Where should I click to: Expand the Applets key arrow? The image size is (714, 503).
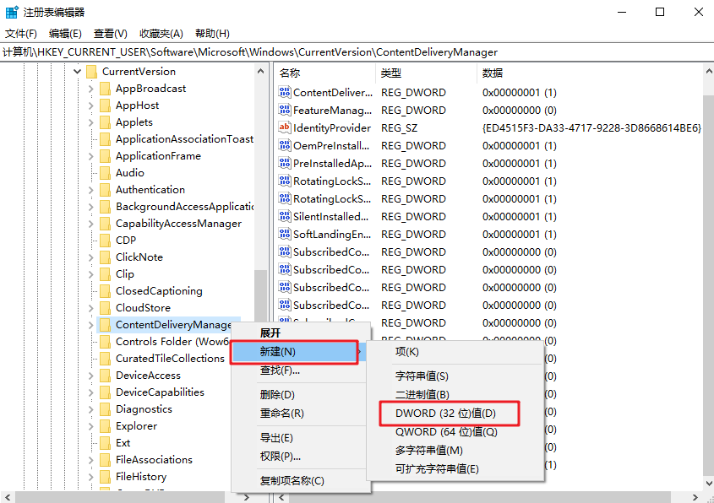tap(90, 122)
